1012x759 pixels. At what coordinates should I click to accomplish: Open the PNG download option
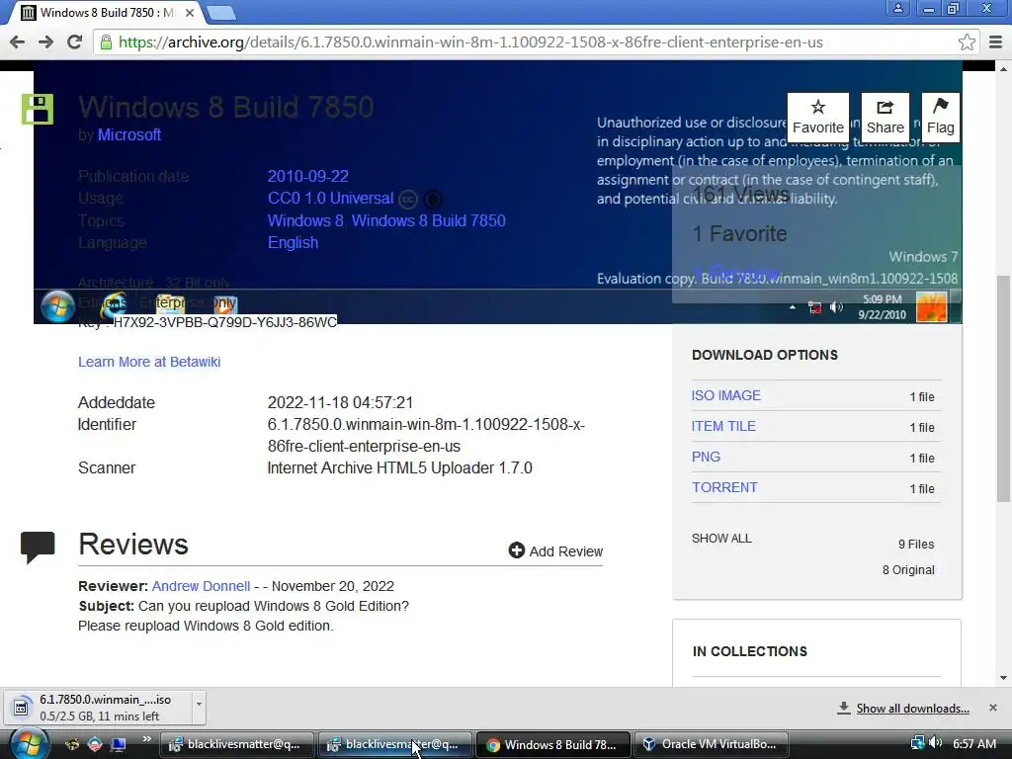point(706,457)
